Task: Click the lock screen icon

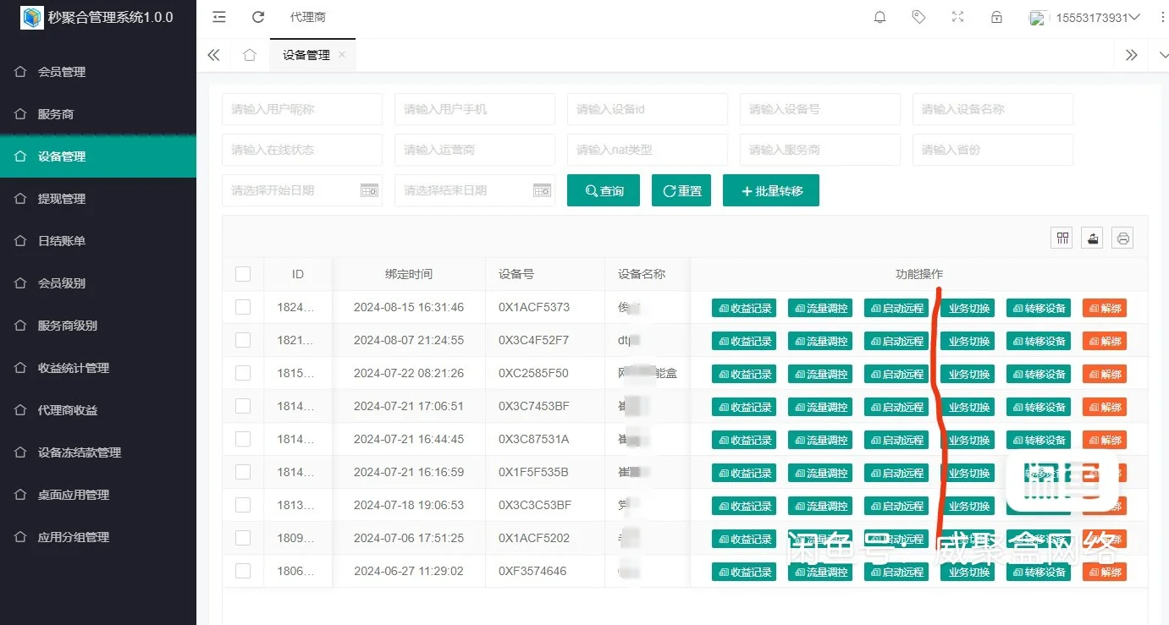Action: click(x=996, y=17)
